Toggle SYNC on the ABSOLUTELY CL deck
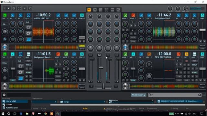 pyautogui.click(x=82, y=49)
